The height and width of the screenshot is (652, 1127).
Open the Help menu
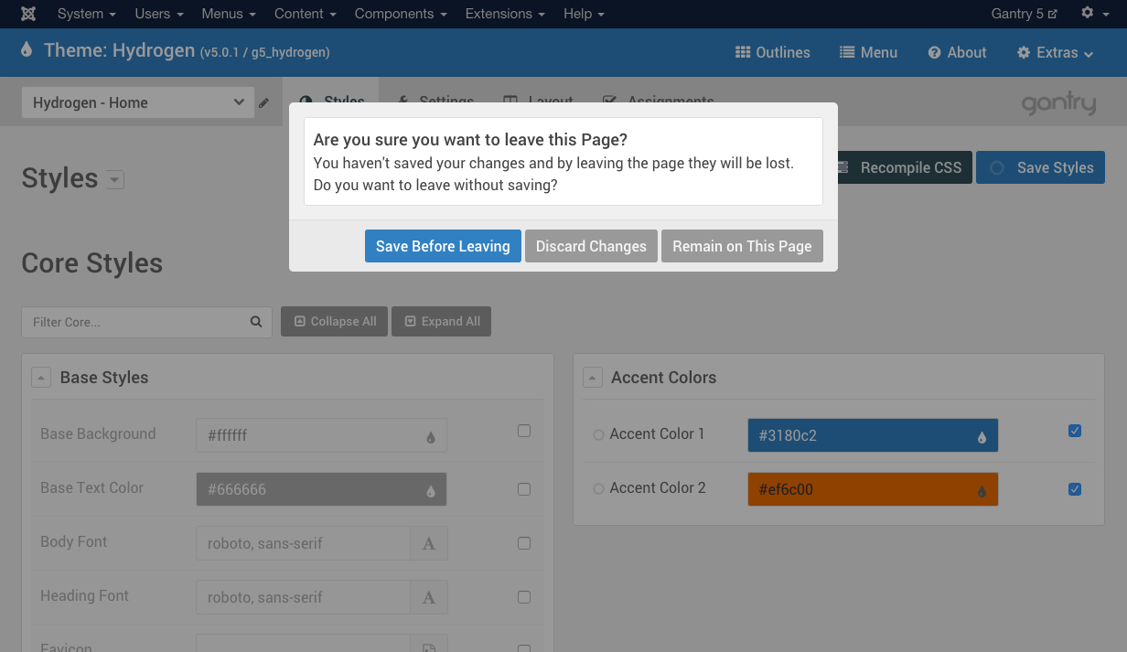coord(584,14)
